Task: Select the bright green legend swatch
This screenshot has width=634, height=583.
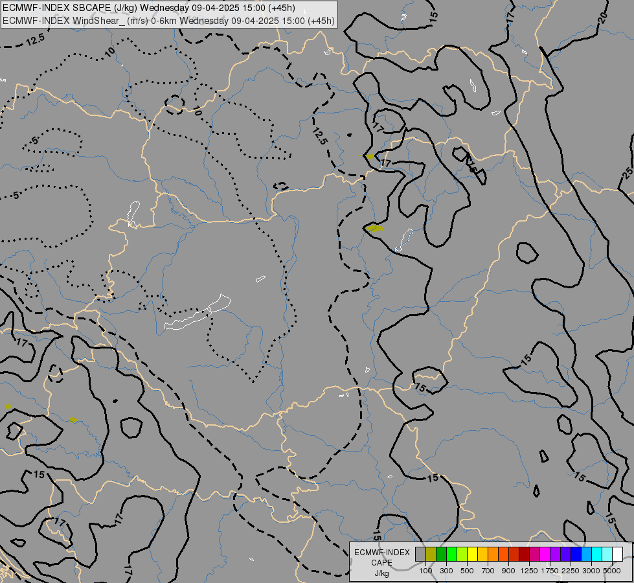Action: point(451,554)
